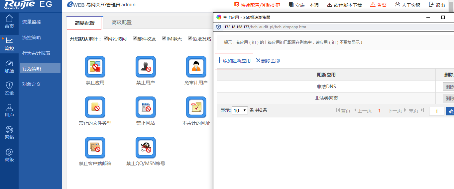The width and height of the screenshot is (454, 189).
Task: Click 删除全部 to remove all entries
Action: pos(268,61)
